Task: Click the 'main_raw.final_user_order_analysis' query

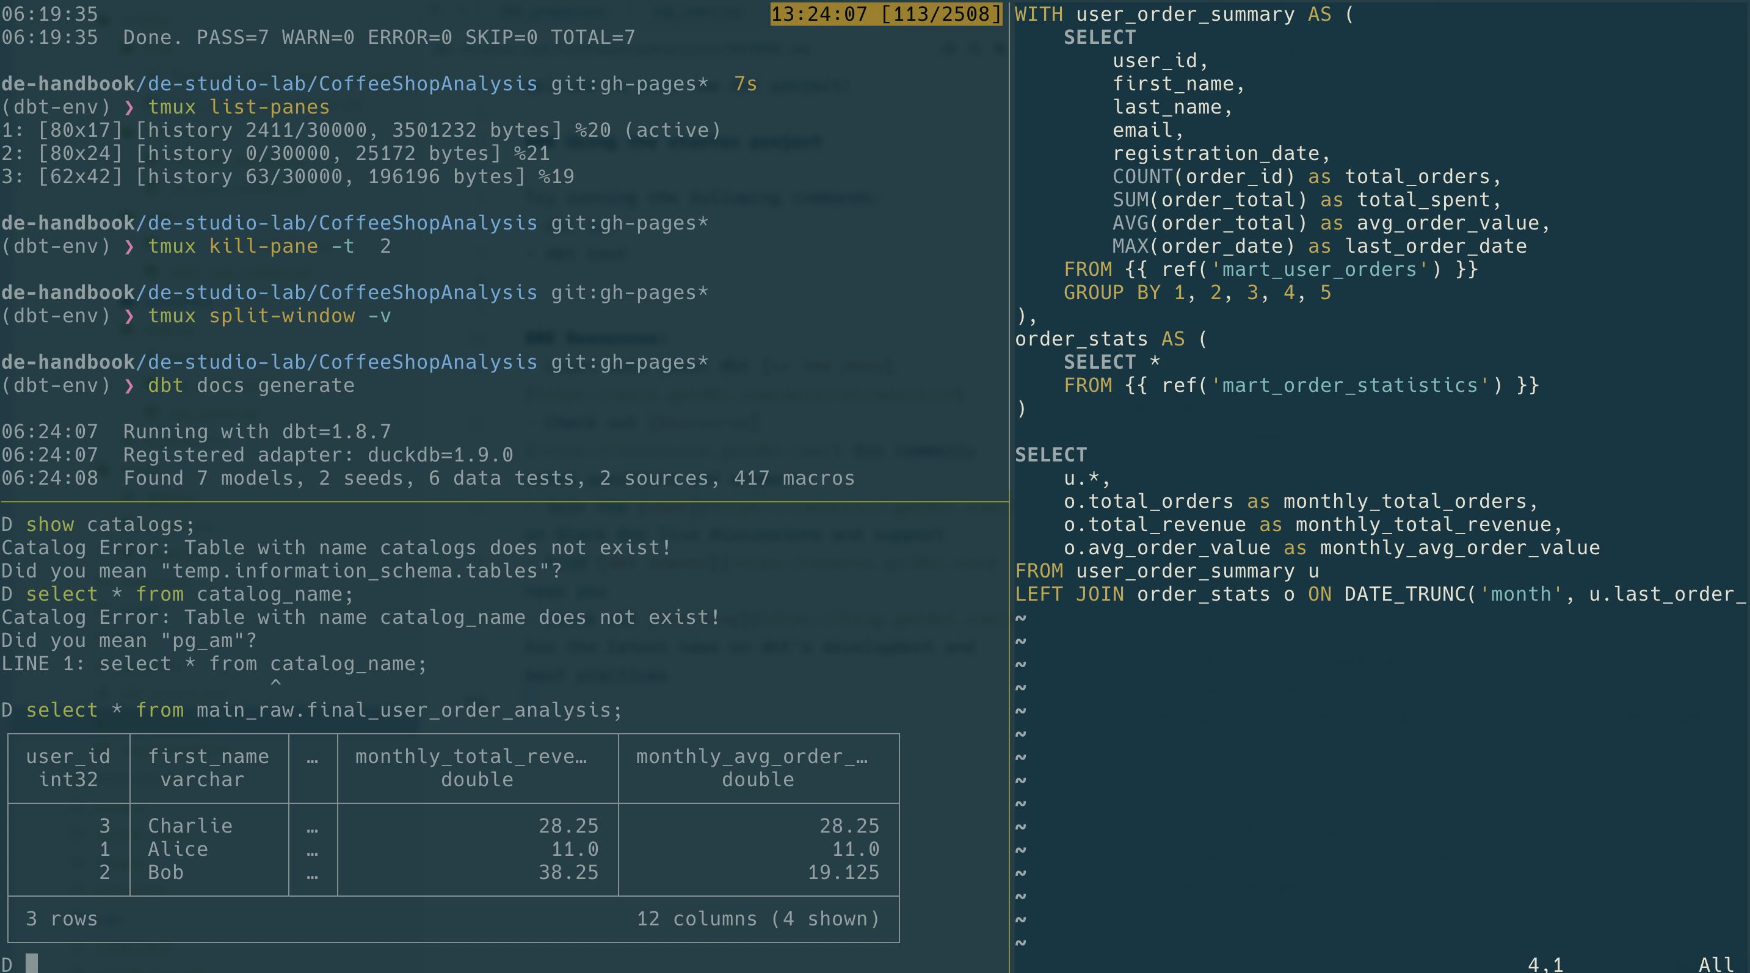Action: click(324, 709)
